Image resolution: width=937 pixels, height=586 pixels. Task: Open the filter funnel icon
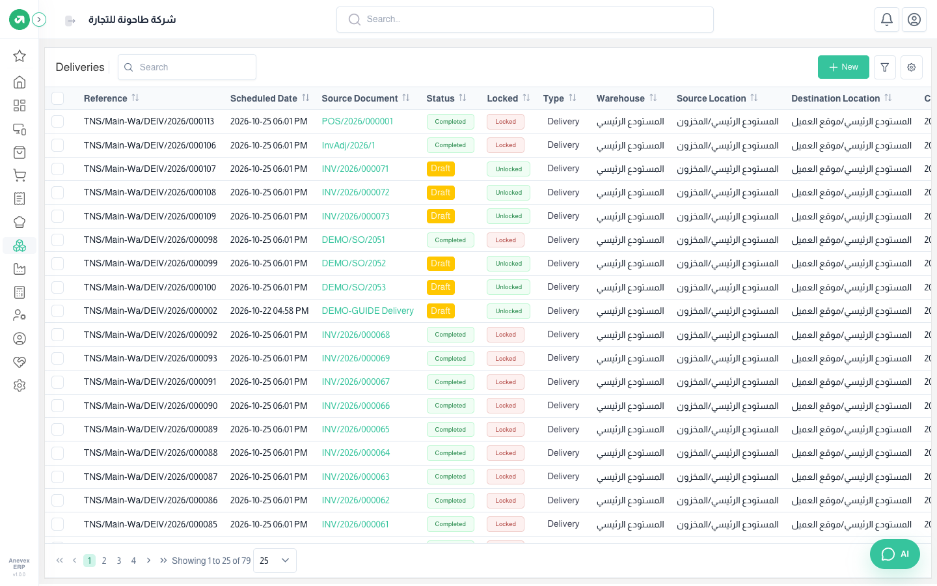884,67
